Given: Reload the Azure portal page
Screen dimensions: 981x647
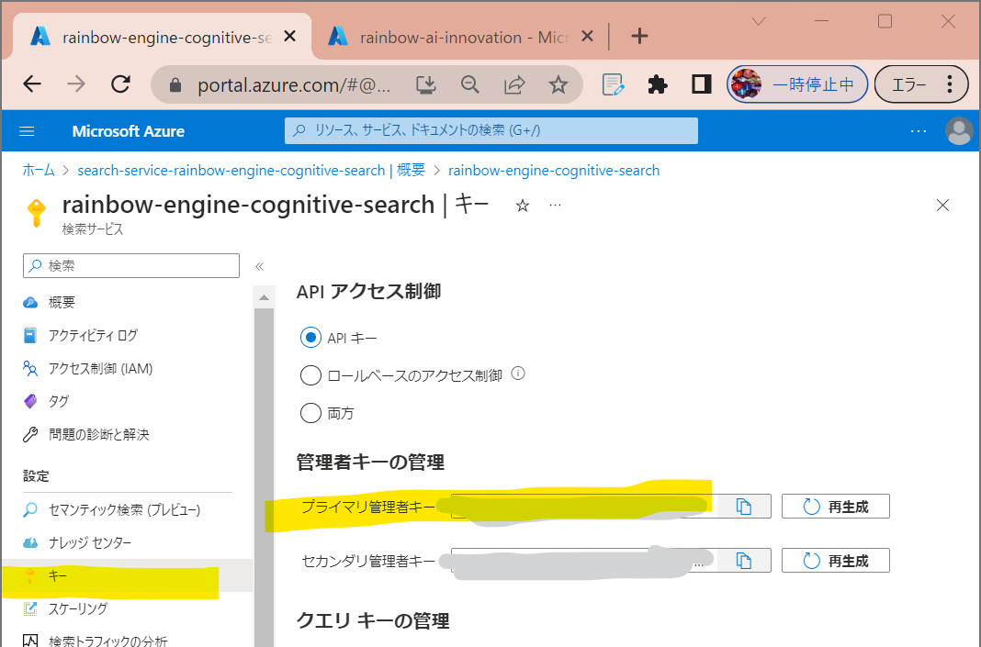Looking at the screenshot, I should click(x=120, y=84).
